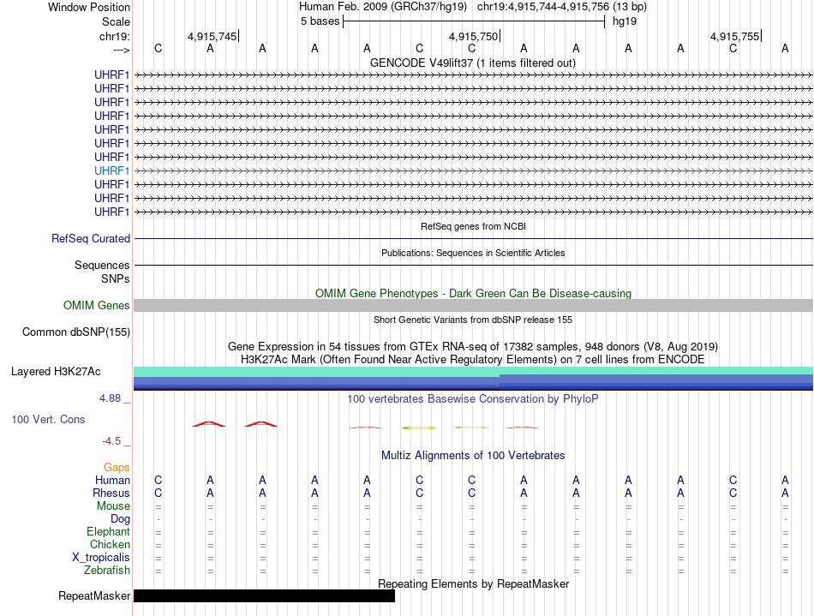Open the 'H3K27Ac Mark' ENCODE track title
This screenshot has height=616, width=814.
click(x=473, y=359)
